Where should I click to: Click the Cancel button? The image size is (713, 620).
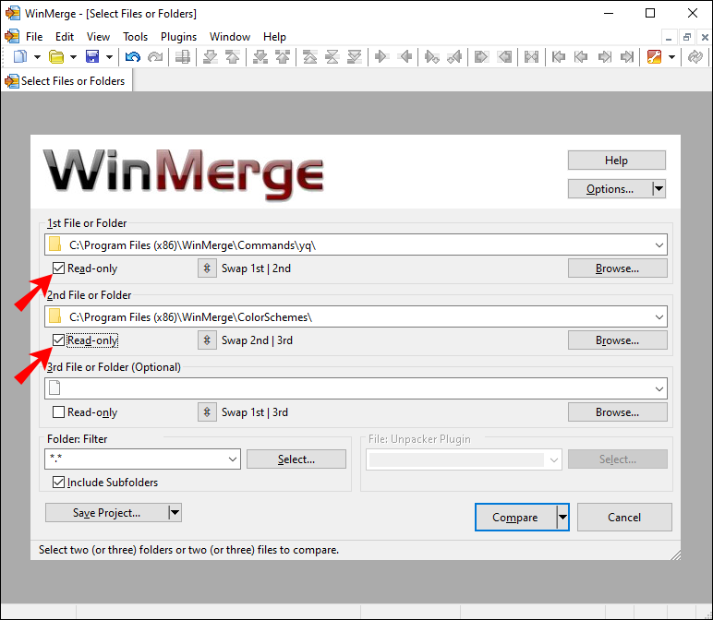click(624, 517)
